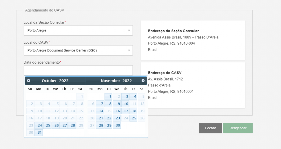Screen dimensions: 281x149
Task: Select October 27 date cell
Action: tap(64, 125)
